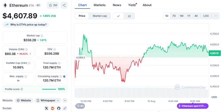Click the volume bars below the chart
The image size is (221, 112).
[x=142, y=93]
